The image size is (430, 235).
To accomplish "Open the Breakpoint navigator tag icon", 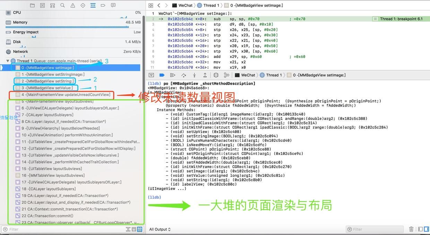I will 103,6.
